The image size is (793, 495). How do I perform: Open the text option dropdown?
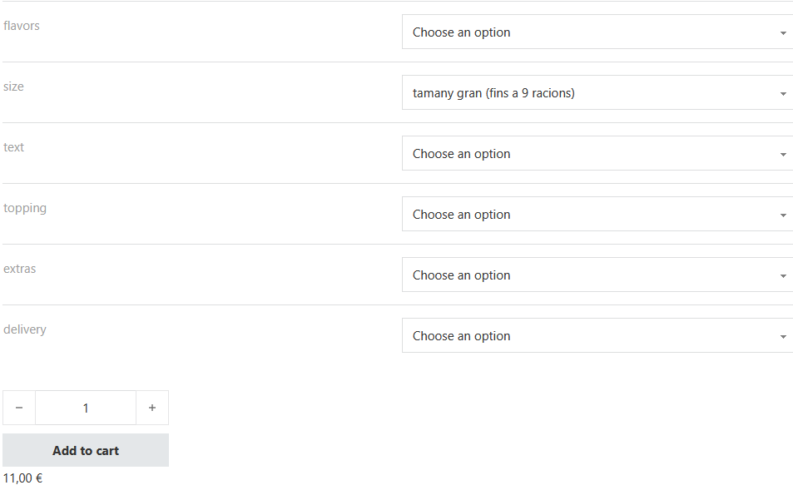596,154
